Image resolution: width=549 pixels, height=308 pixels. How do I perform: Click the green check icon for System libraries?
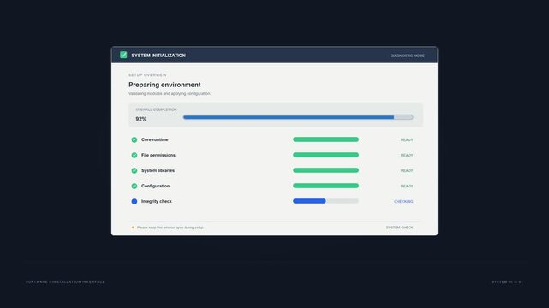point(134,170)
